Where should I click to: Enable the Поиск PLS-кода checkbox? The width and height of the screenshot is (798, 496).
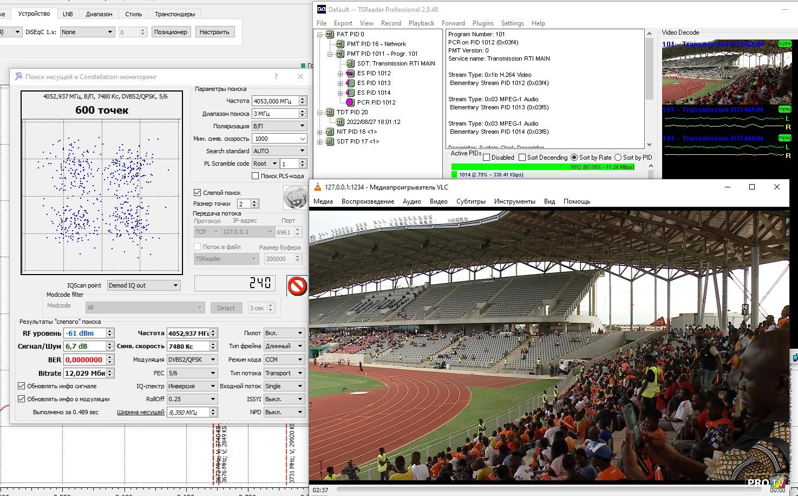pyautogui.click(x=256, y=176)
